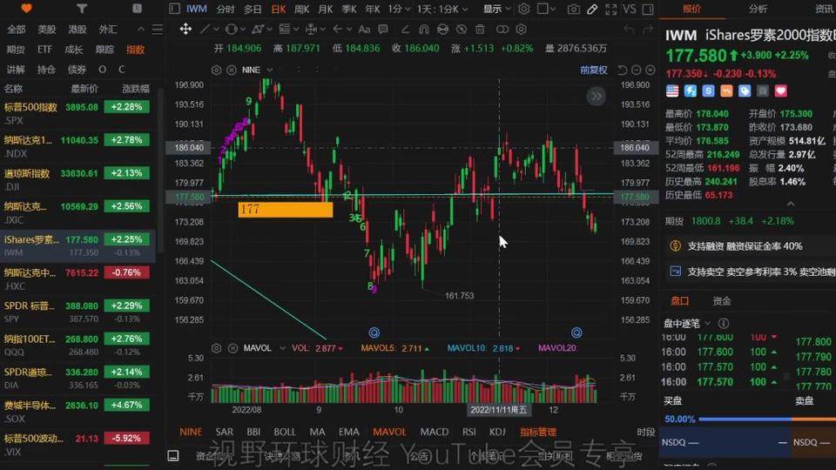The width and height of the screenshot is (836, 470).
Task: Activate the pencil drawing tool icon
Action: click(x=592, y=9)
